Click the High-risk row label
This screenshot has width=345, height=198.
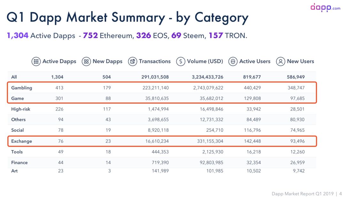point(21,109)
